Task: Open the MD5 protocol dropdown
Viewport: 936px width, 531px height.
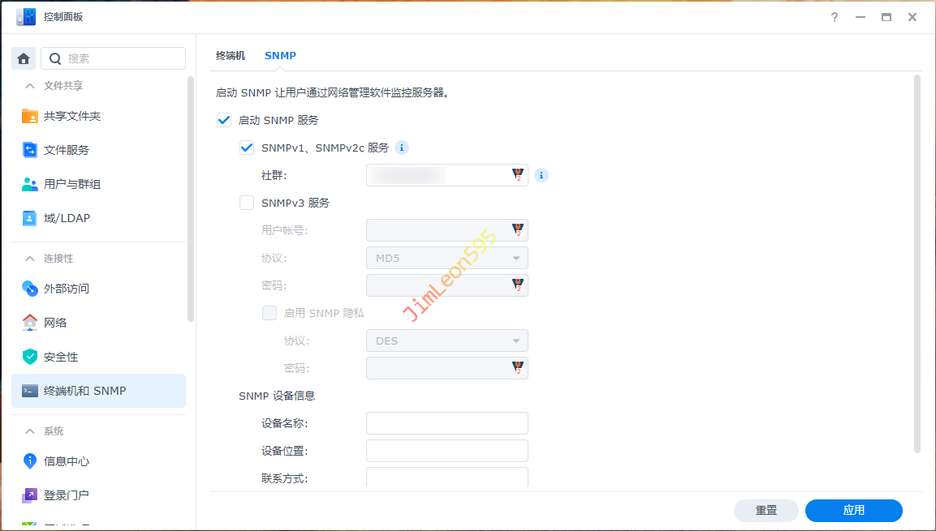Action: [446, 258]
